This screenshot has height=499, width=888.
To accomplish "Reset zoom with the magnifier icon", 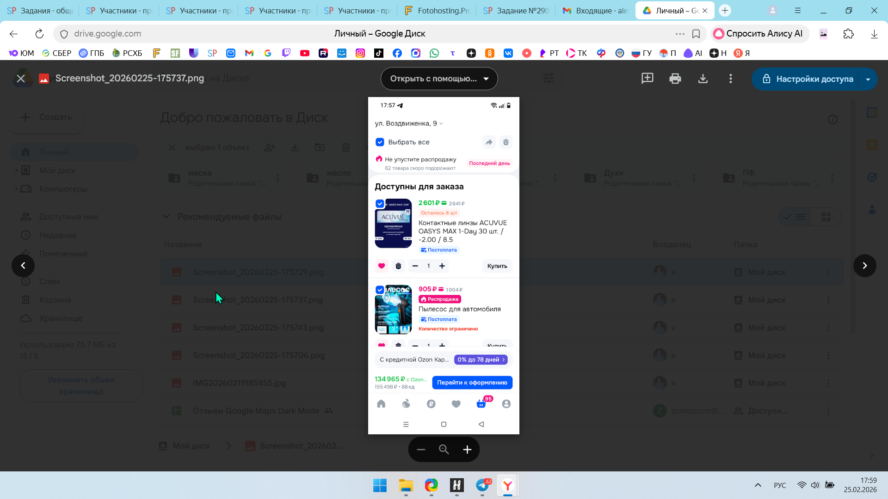I will [444, 450].
